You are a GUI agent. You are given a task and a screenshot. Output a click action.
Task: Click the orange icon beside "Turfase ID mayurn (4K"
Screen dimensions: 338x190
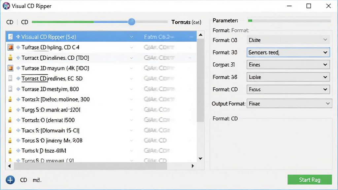point(10,68)
